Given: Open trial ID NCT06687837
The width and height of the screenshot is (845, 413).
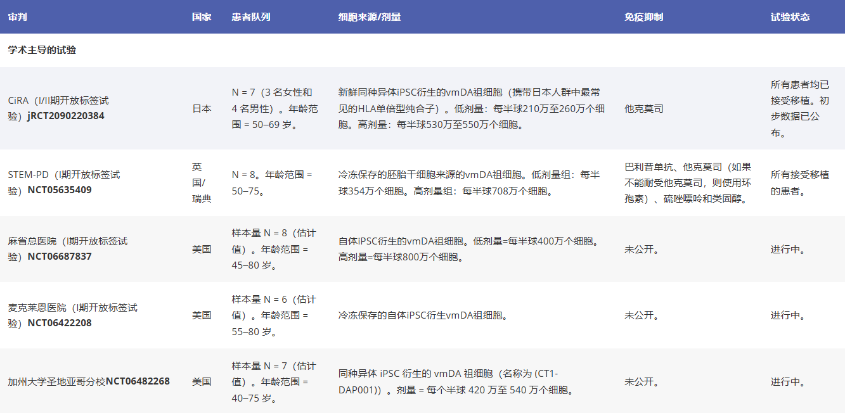Looking at the screenshot, I should point(60,257).
